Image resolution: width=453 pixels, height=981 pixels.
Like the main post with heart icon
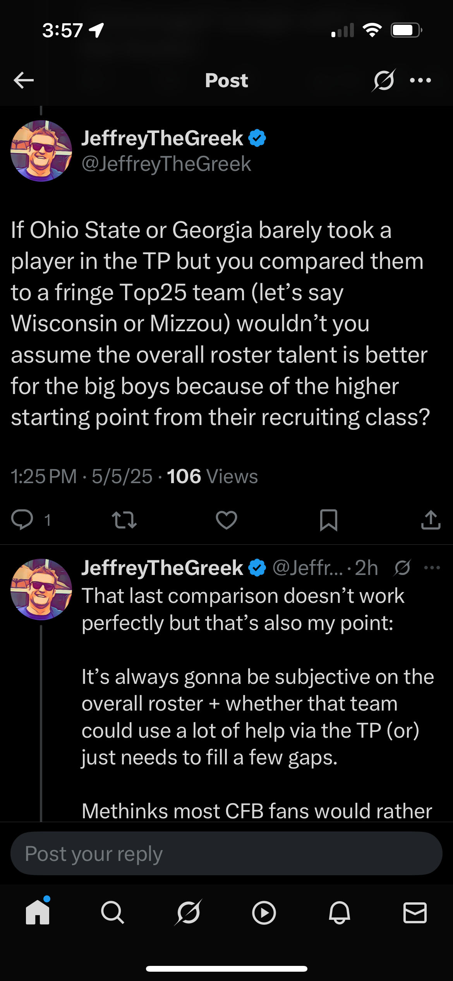(226, 520)
